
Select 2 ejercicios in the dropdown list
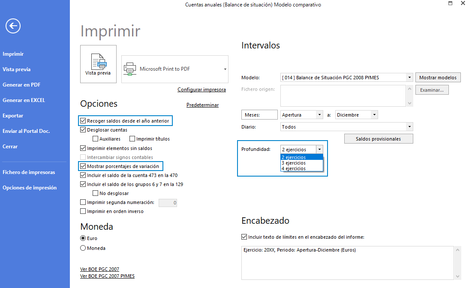tap(302, 157)
